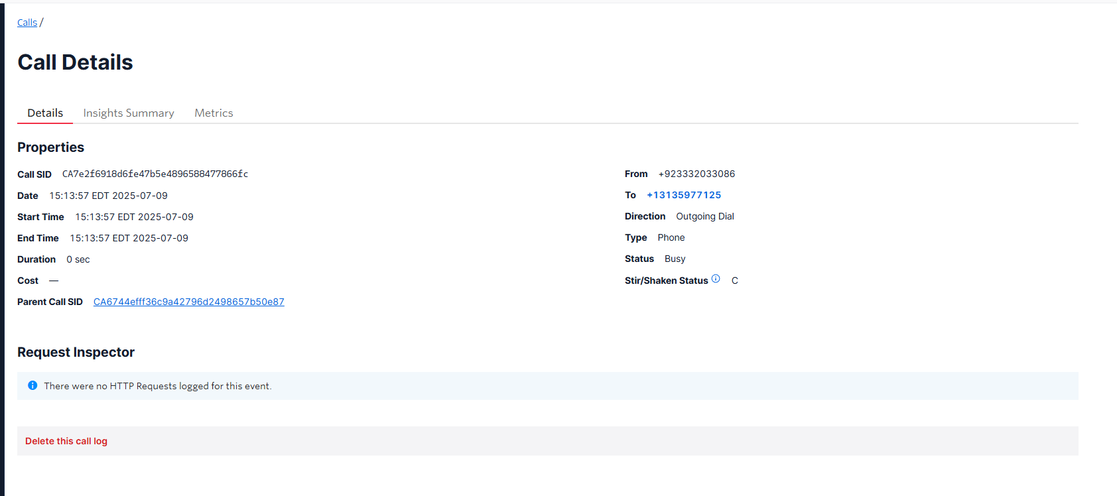Click the Duration value 0 sec

[78, 259]
